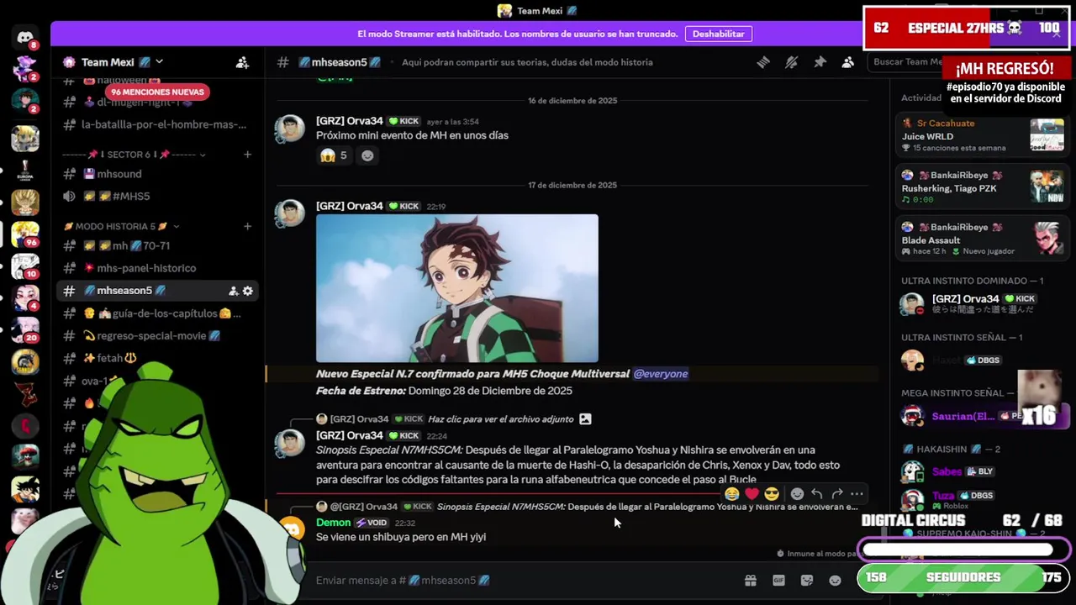Add channel to SECTOR 6 category
Viewport: 1076px width, 605px height.
247,155
